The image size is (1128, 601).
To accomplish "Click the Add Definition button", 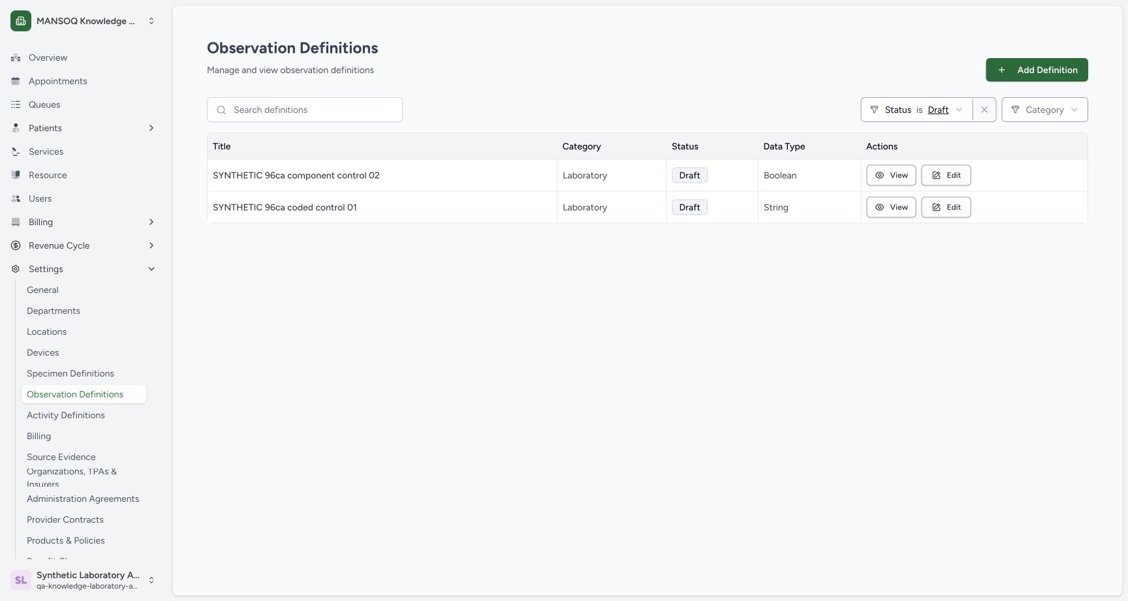I will (x=1037, y=70).
